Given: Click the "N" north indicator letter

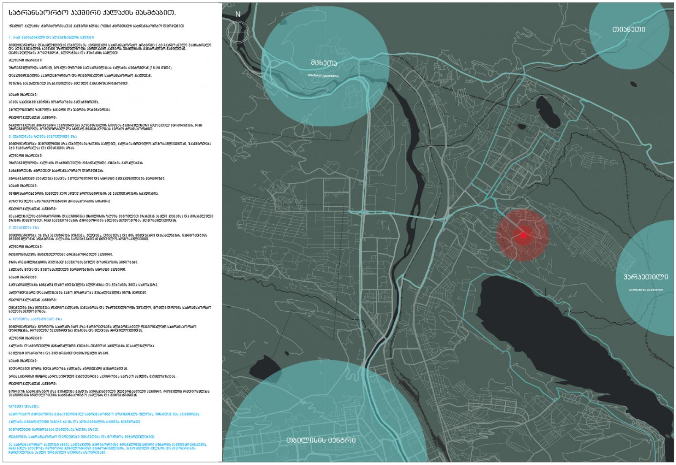Looking at the screenshot, I should (238, 14).
